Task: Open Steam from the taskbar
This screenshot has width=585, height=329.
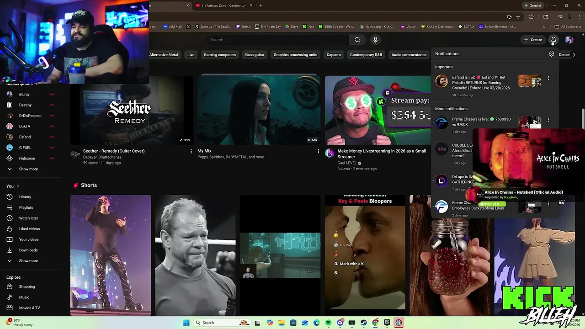Action: pos(363,323)
